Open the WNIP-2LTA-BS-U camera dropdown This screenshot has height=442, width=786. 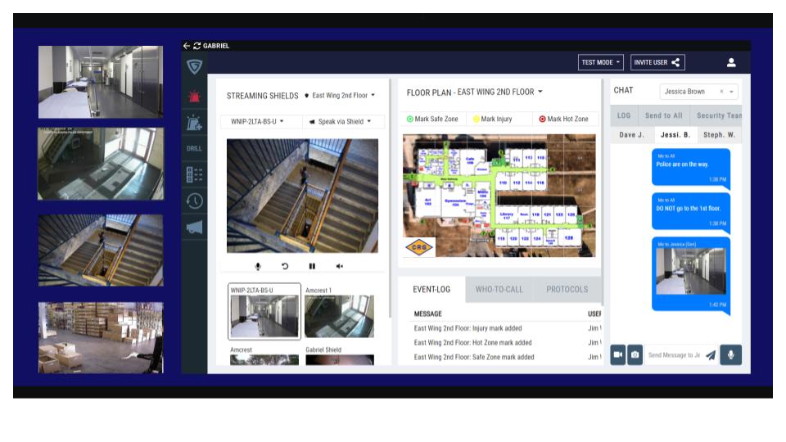click(257, 121)
